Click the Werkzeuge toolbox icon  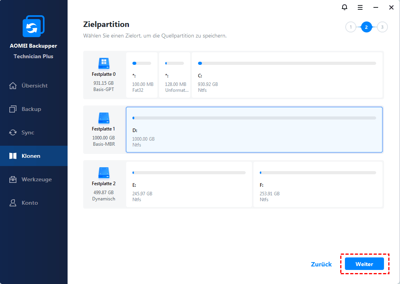pos(13,179)
